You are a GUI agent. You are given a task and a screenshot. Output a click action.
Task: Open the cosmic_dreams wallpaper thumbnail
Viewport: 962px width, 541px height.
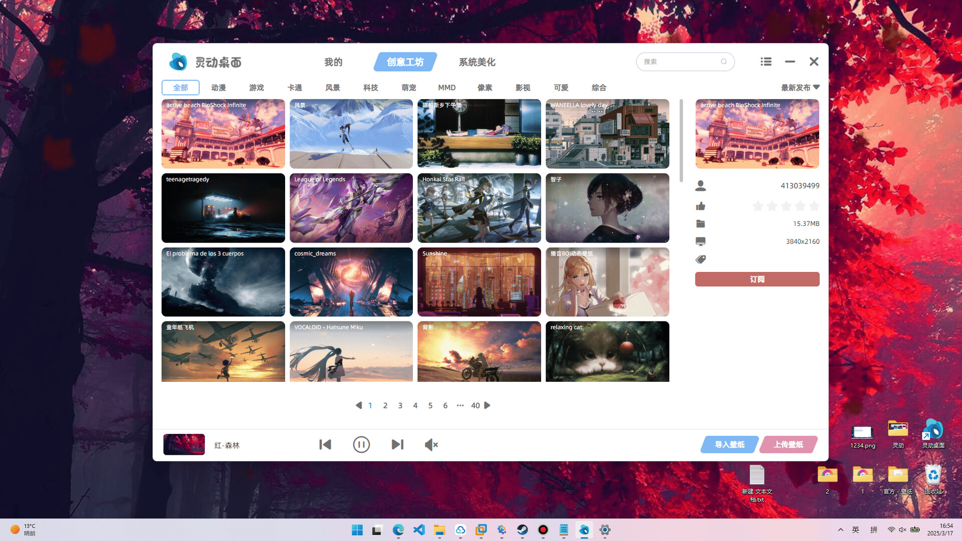(351, 282)
